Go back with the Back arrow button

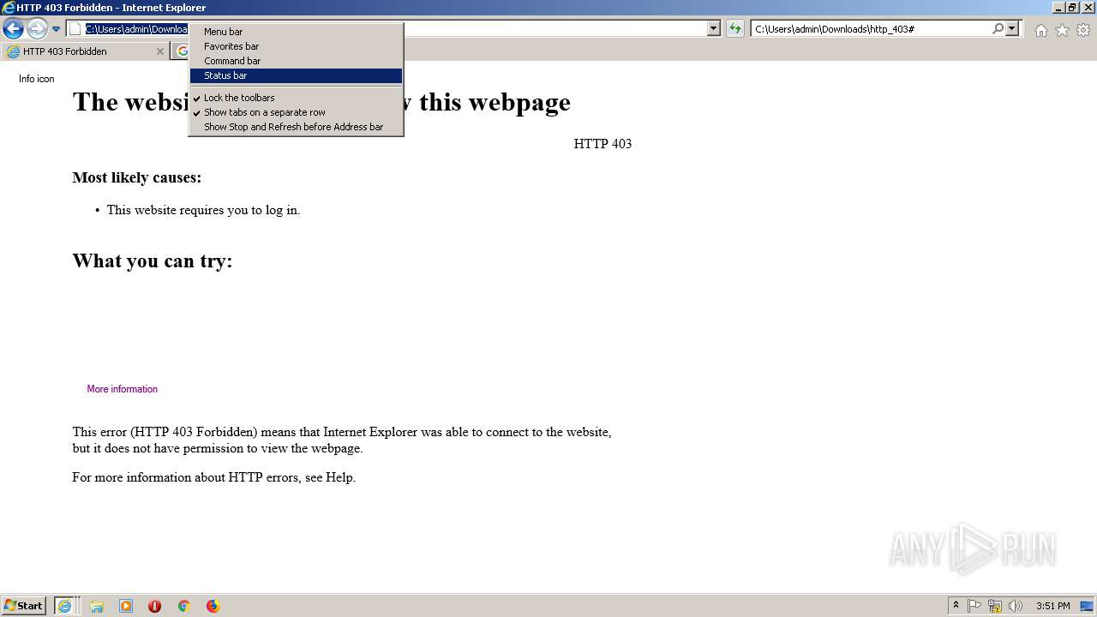coord(13,29)
